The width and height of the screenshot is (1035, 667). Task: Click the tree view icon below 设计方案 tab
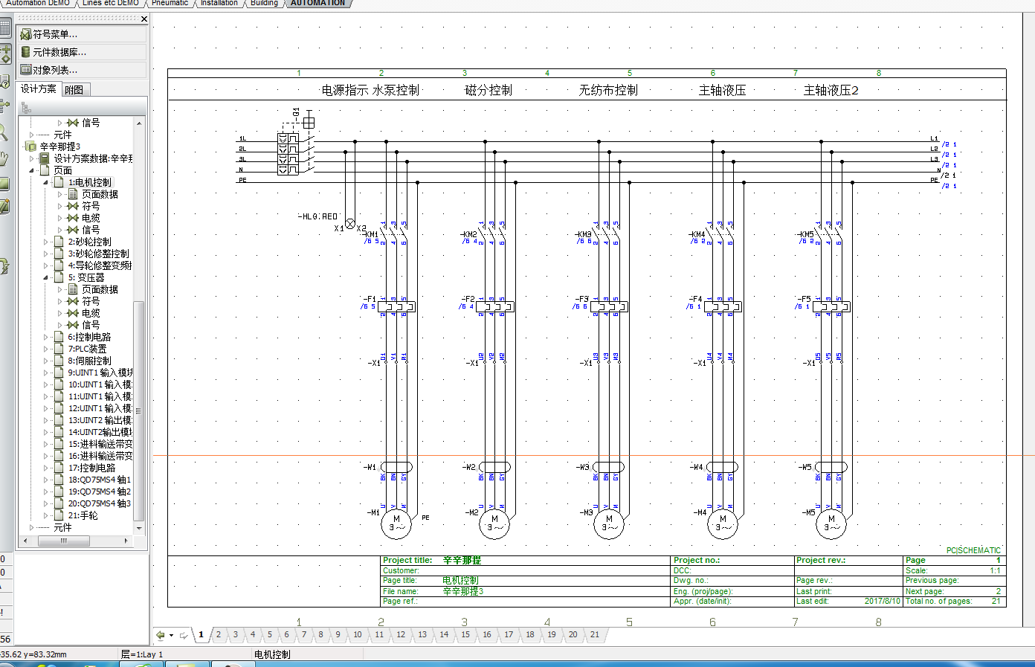click(26, 108)
